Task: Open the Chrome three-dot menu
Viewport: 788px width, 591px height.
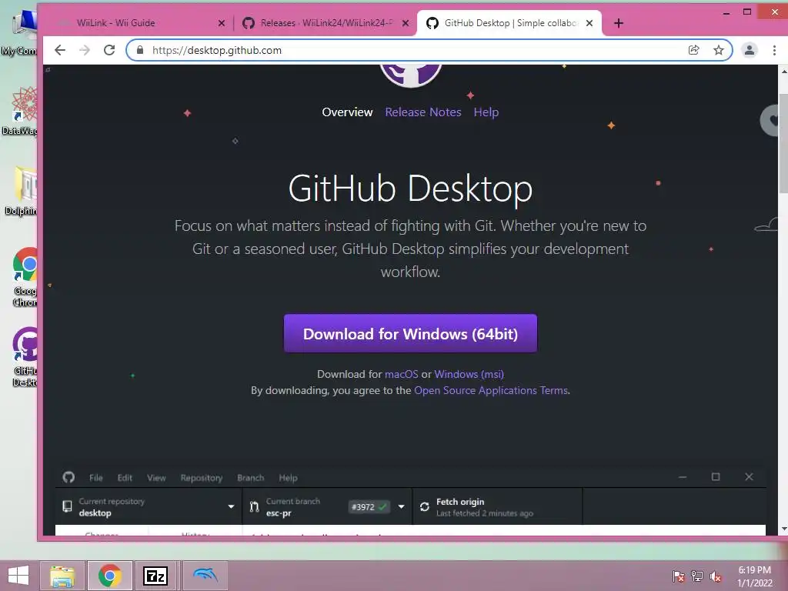Action: point(774,50)
